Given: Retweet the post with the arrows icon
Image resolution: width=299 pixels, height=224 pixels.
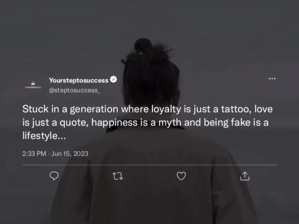Looking at the screenshot, I should tap(118, 176).
